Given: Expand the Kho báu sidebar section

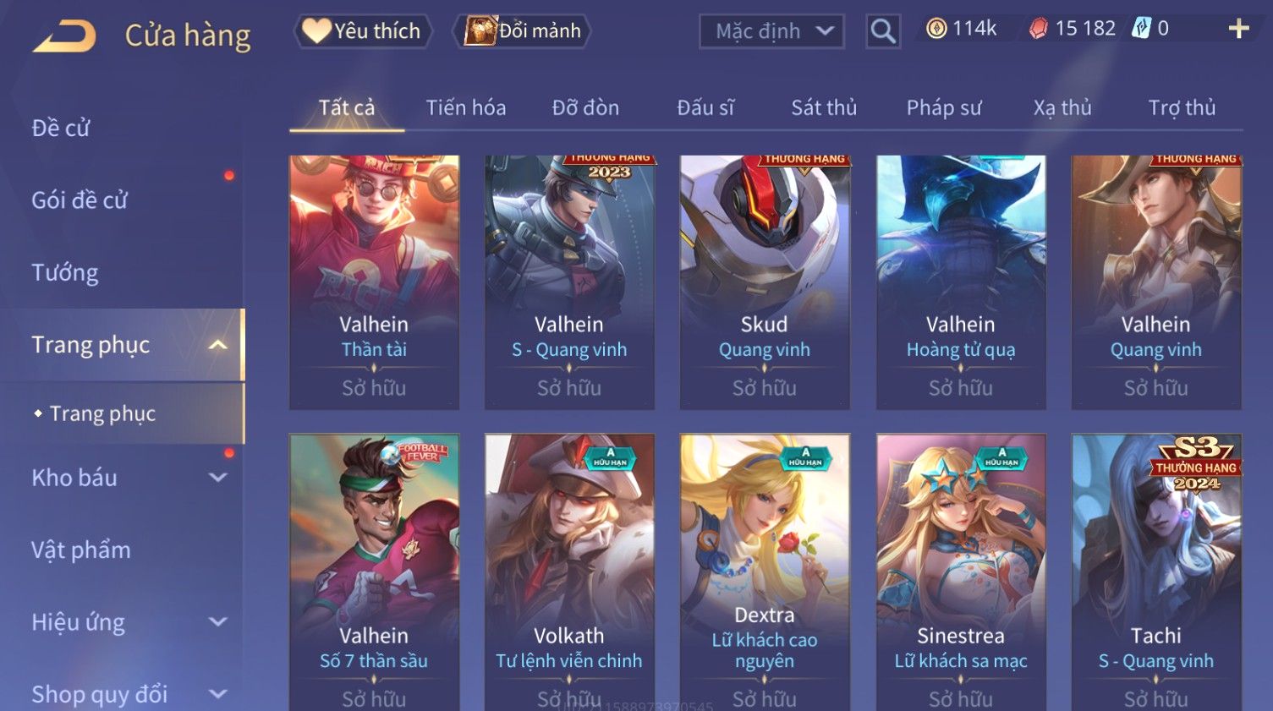Looking at the screenshot, I should 217,478.
